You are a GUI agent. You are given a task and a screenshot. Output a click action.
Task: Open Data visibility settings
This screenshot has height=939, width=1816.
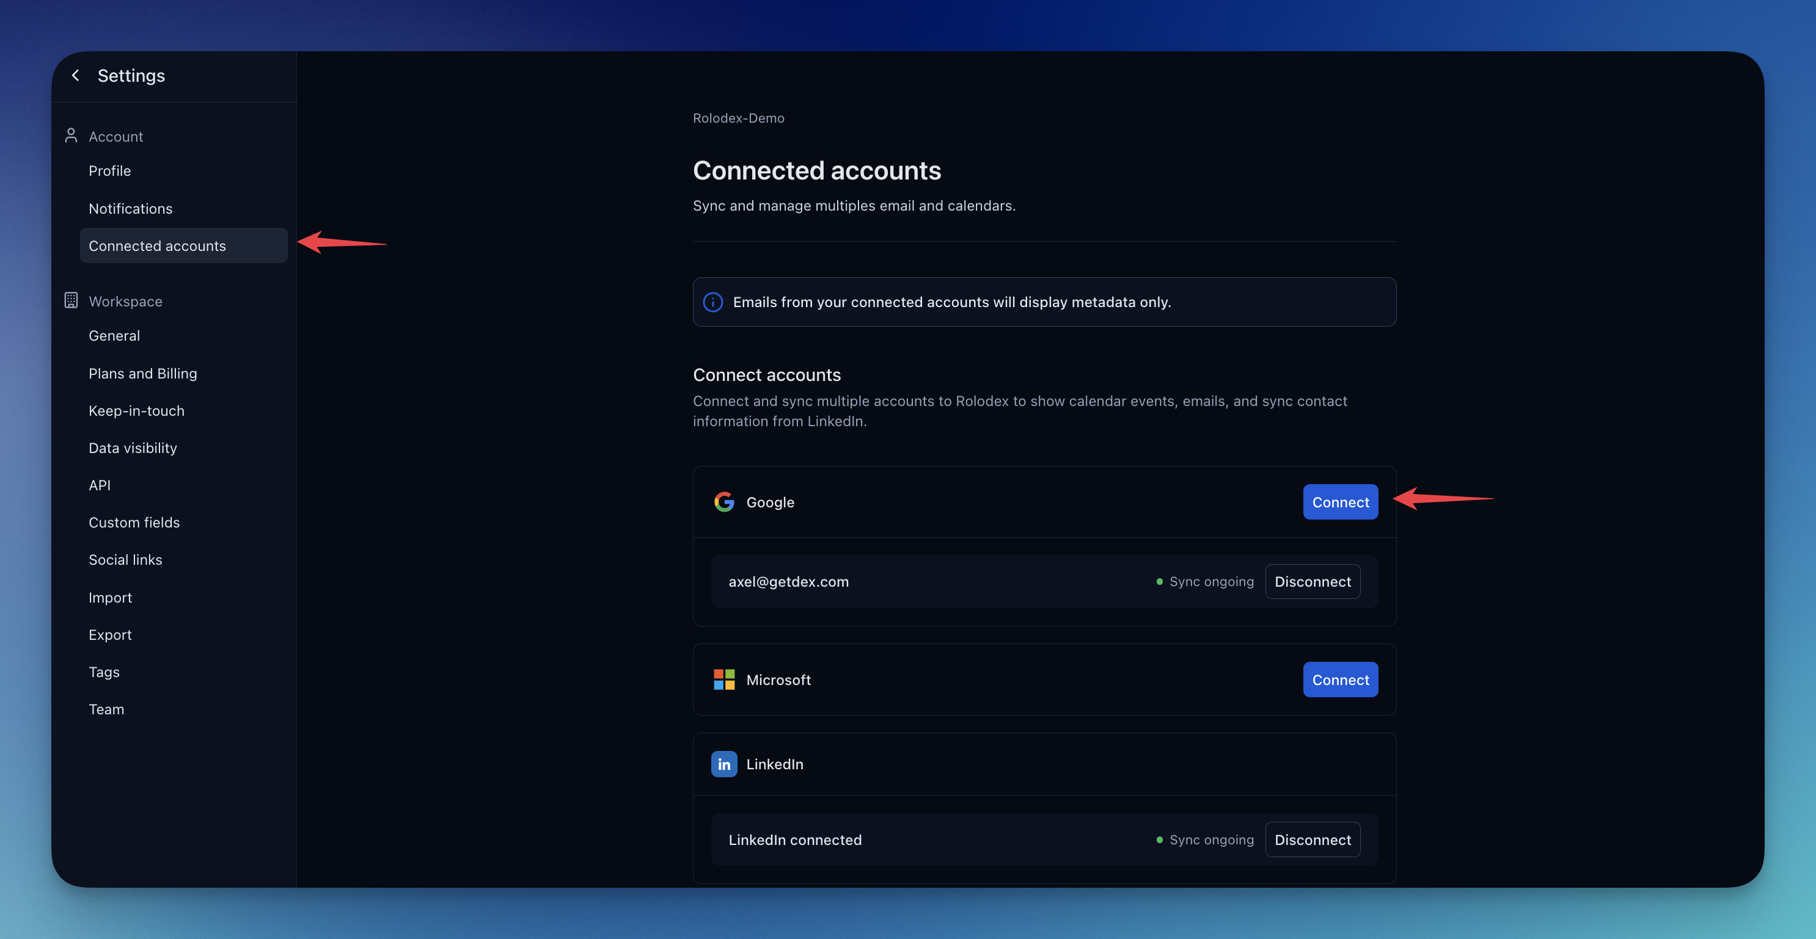(133, 448)
